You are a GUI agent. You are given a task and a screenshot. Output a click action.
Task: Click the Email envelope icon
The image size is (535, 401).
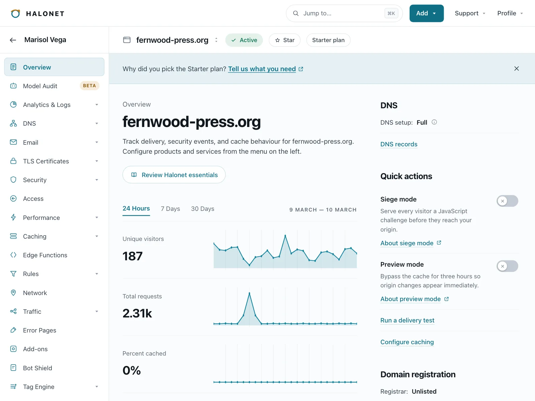tap(13, 142)
